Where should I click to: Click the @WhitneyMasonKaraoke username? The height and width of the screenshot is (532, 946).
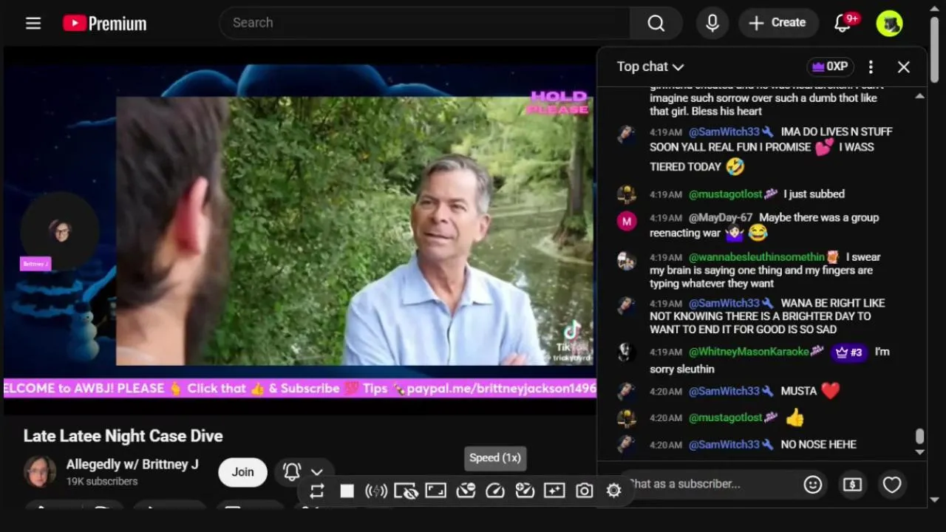(x=749, y=352)
